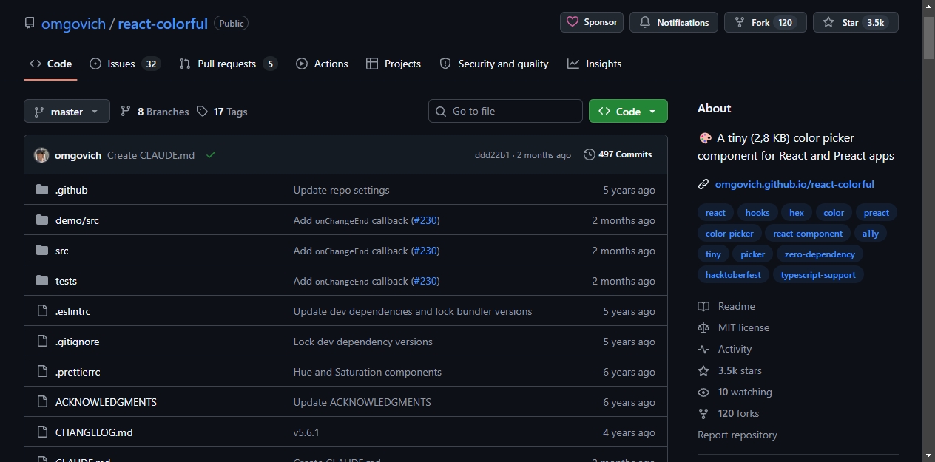Open the Fork button
Viewport: 935px width, 462px height.
coord(766,22)
